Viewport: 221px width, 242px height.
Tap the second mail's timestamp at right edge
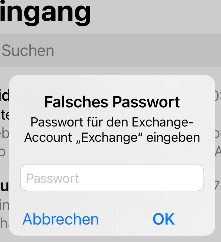click(218, 185)
